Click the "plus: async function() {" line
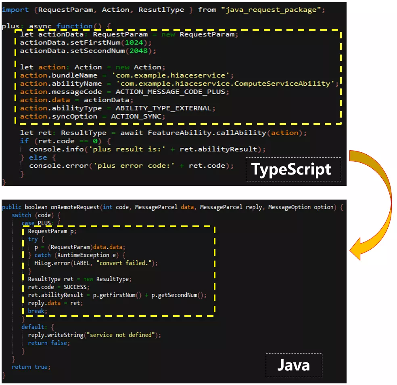Viewport: 397px width, 385px height. 56,26
